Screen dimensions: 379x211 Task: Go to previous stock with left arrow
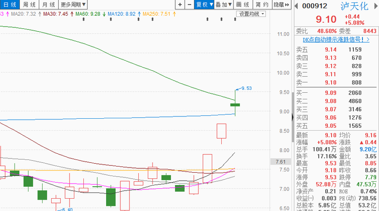click(x=297, y=6)
